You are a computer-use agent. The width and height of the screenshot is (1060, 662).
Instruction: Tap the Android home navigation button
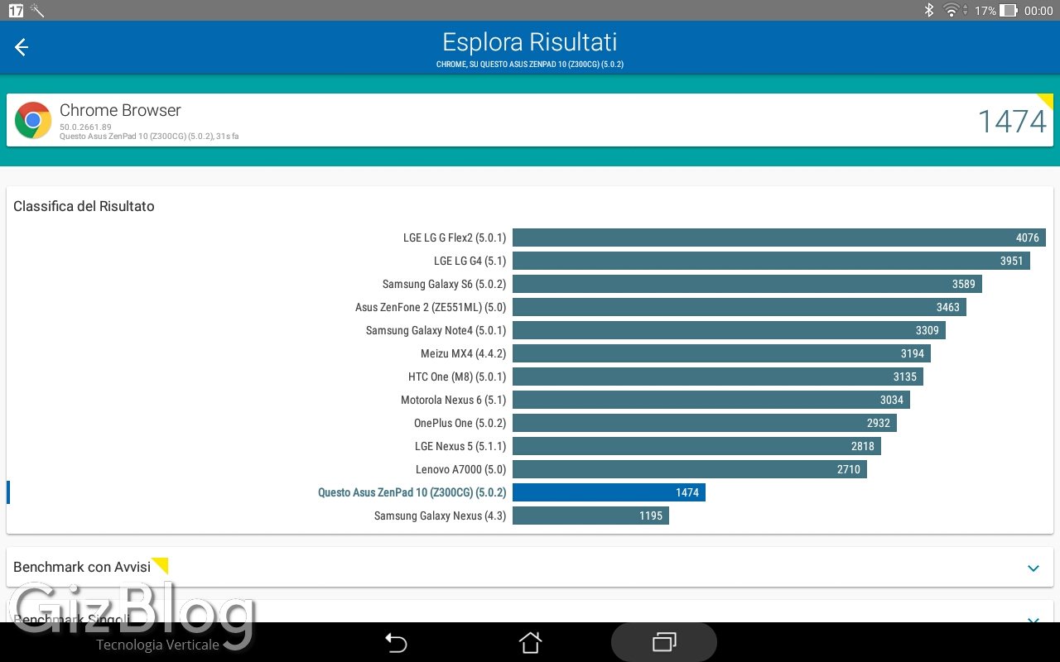click(x=530, y=642)
